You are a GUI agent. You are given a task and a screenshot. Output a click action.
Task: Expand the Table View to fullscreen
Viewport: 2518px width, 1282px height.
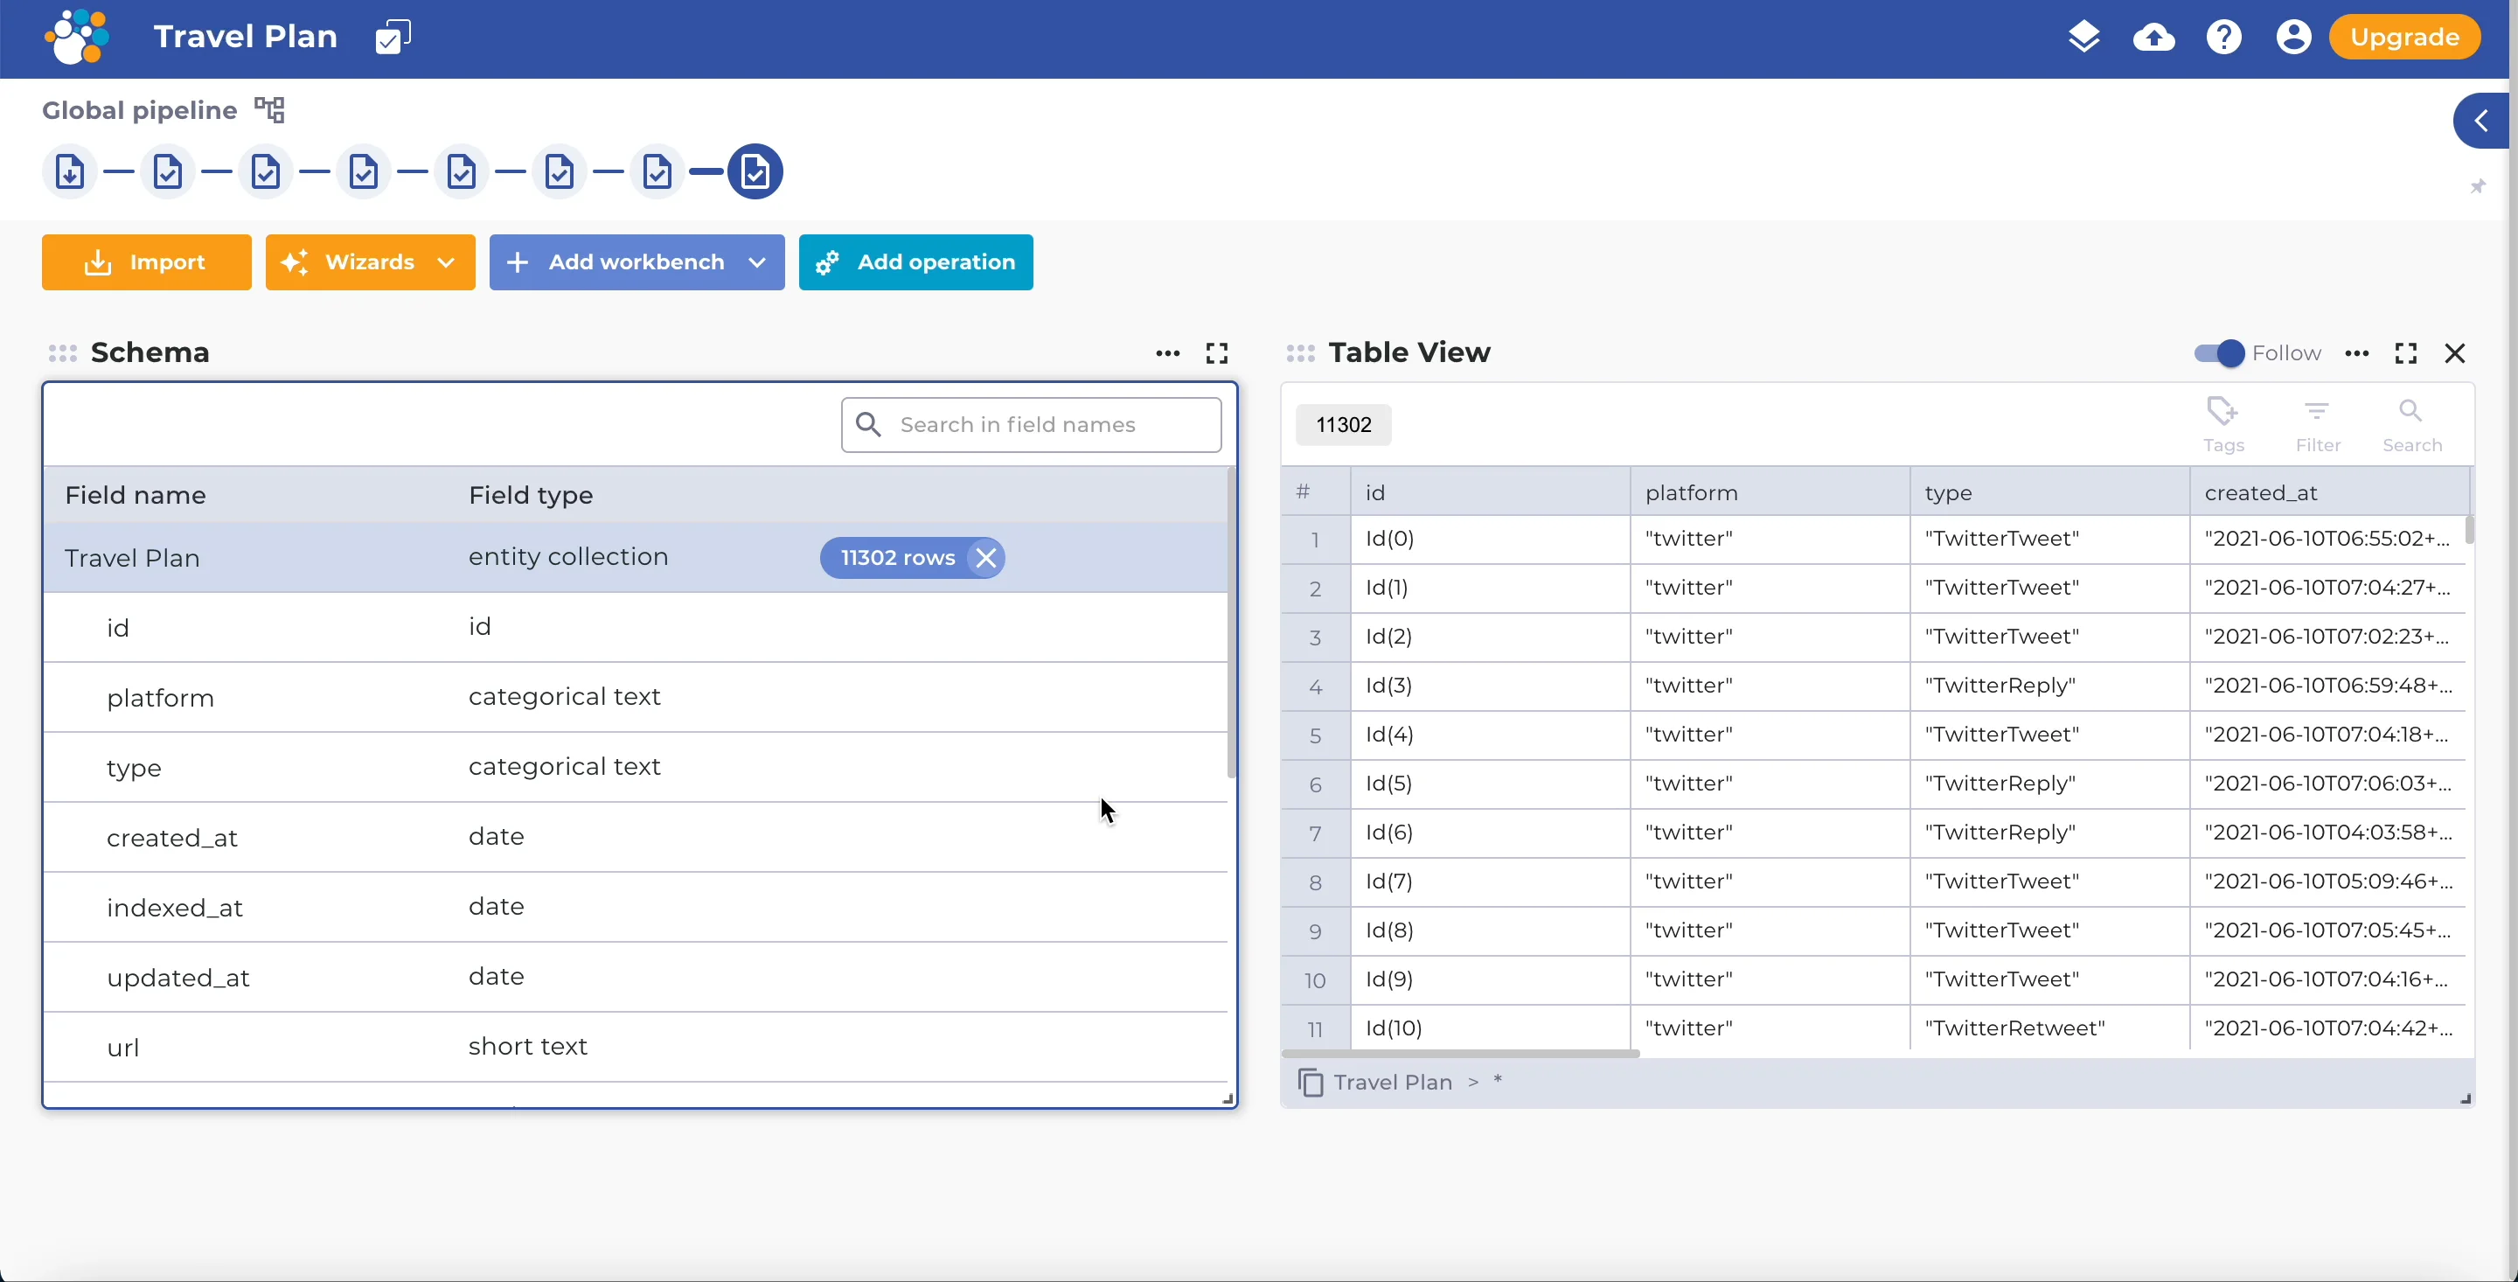coord(2407,353)
